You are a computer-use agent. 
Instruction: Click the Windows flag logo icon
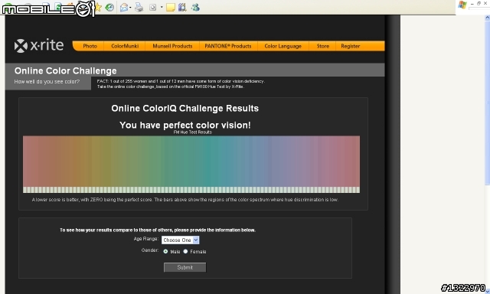tap(462, 5)
